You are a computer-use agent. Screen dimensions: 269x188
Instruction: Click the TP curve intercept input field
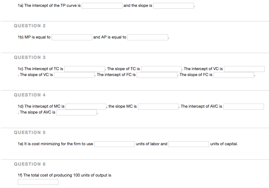(102, 6)
